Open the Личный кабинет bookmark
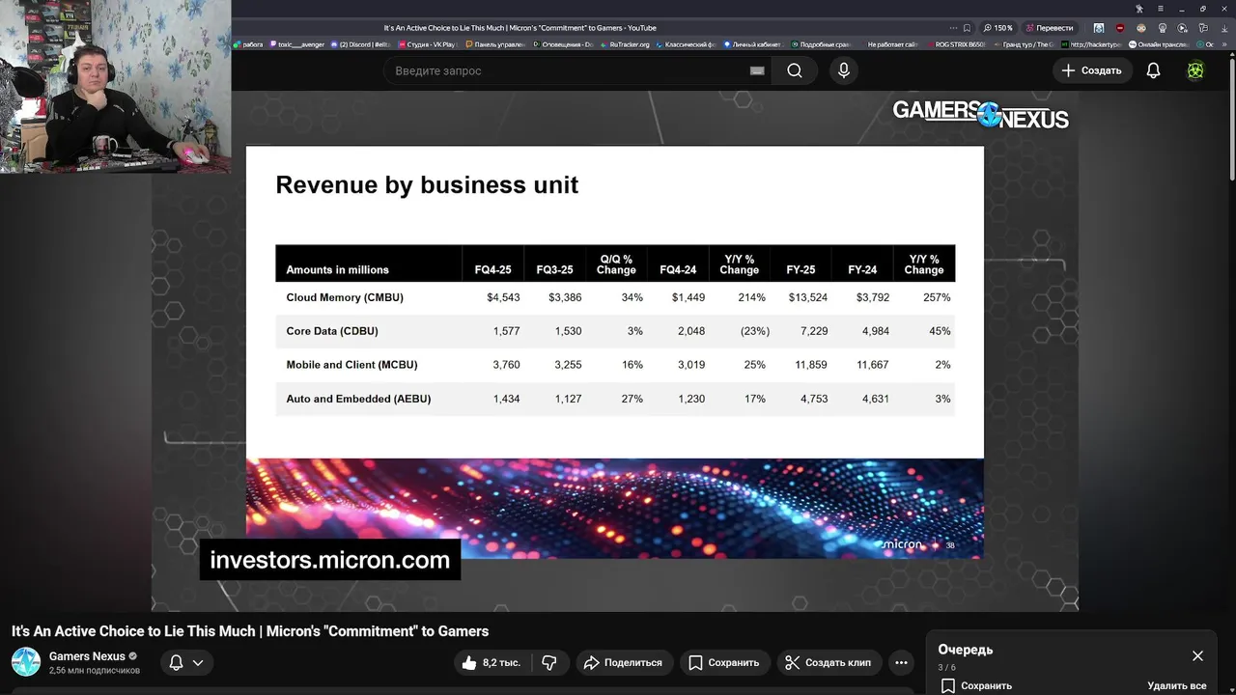 (x=754, y=44)
